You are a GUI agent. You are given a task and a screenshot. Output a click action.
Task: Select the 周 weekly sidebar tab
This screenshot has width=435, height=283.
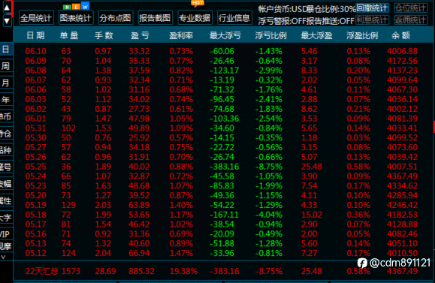(6, 66)
